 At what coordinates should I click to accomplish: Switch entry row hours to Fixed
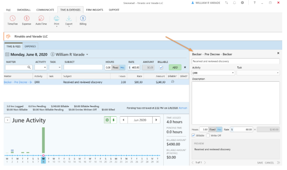point(115,68)
